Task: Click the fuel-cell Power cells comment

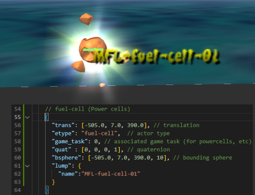Action: 88,109
